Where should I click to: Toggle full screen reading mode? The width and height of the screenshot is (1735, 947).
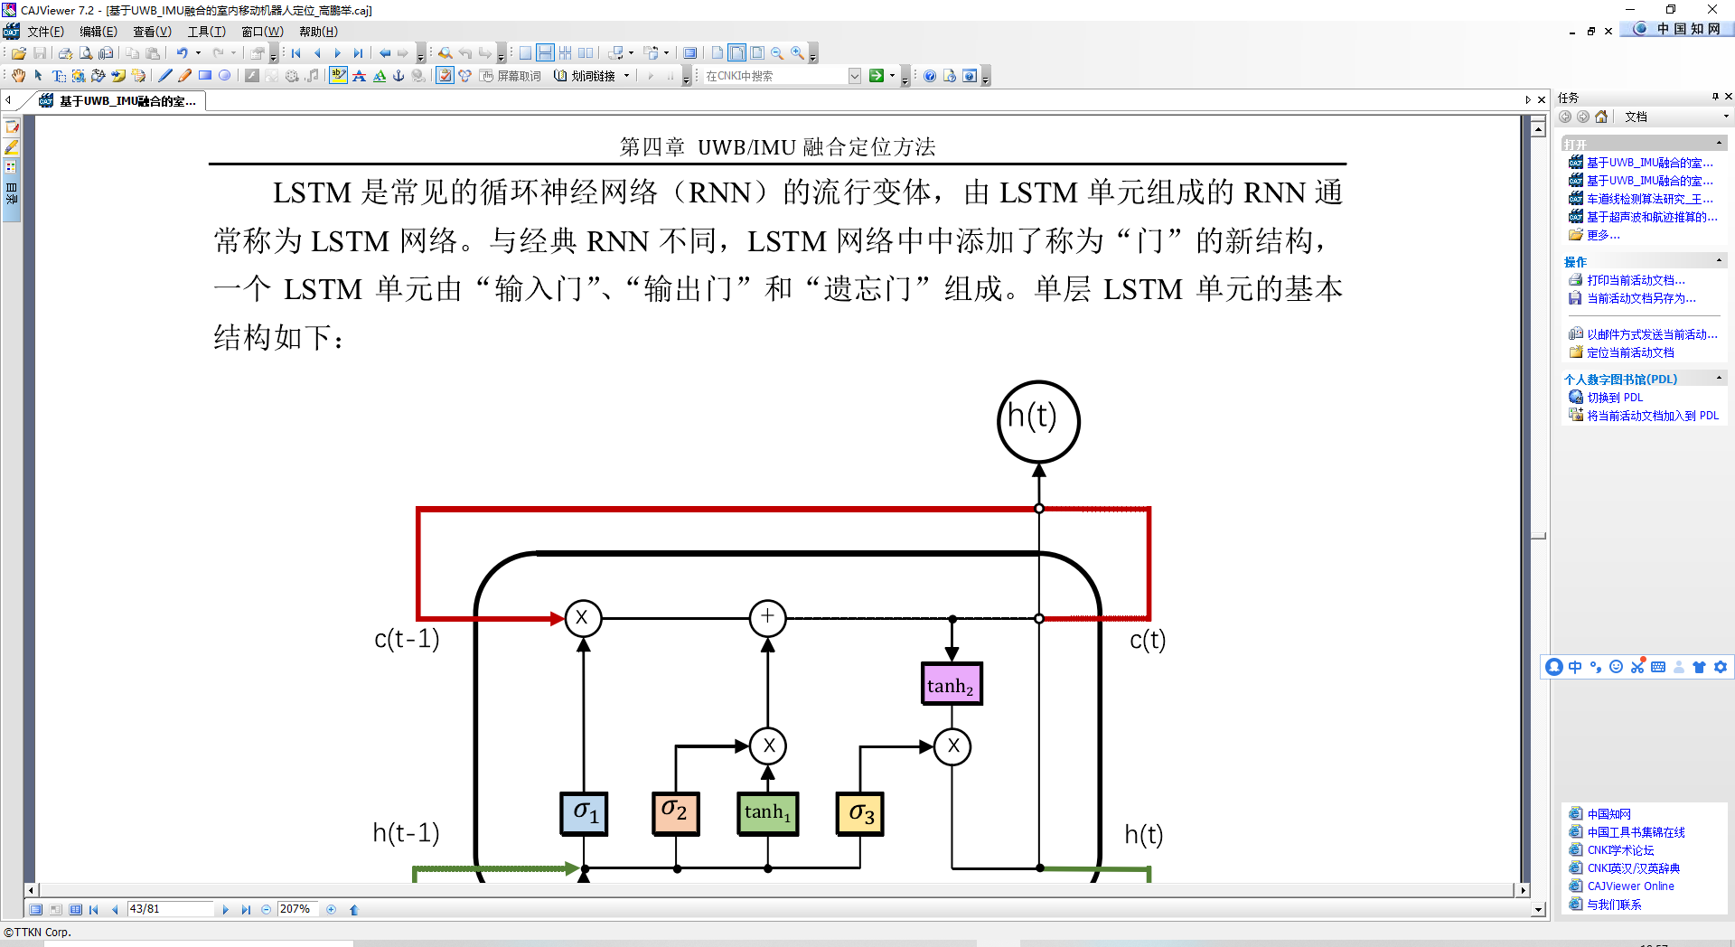pos(689,52)
